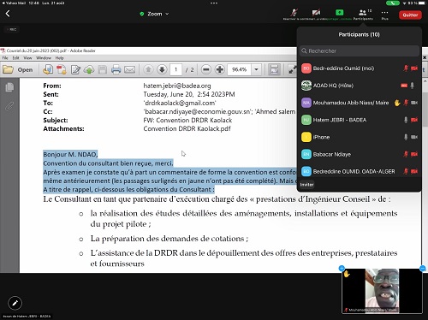This screenshot has width=428, height=320.
Task: Click camera icon for Mouhamadou Abib Niass
Action: click(414, 103)
